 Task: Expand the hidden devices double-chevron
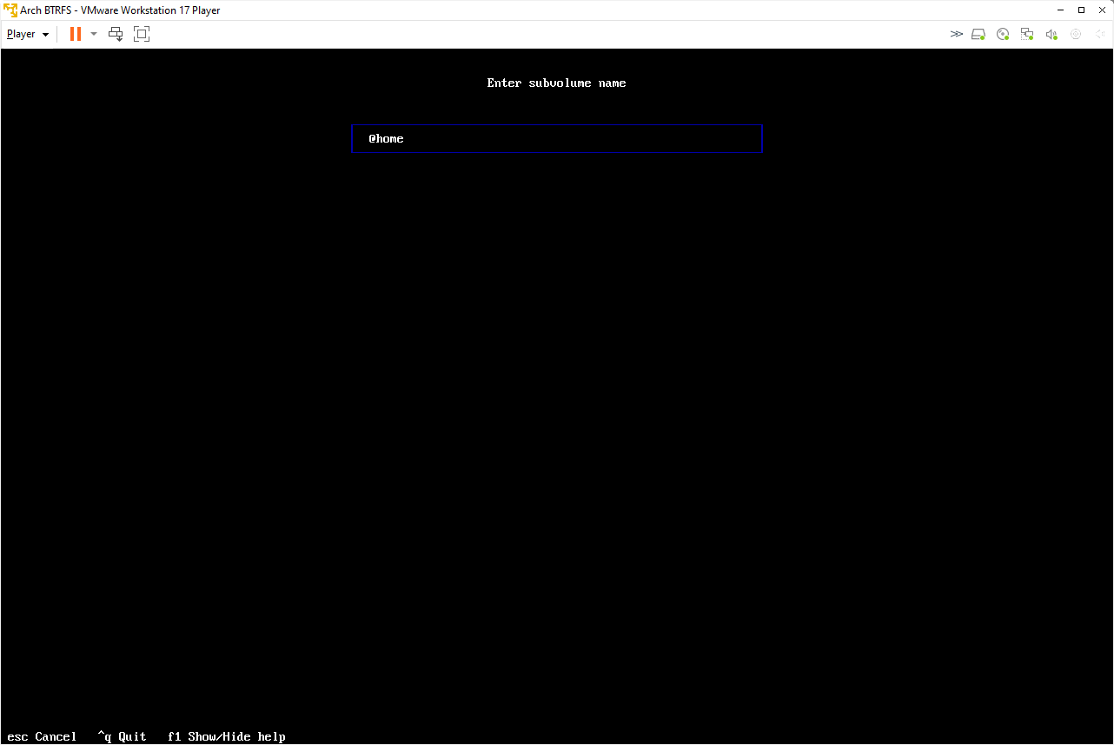click(957, 34)
